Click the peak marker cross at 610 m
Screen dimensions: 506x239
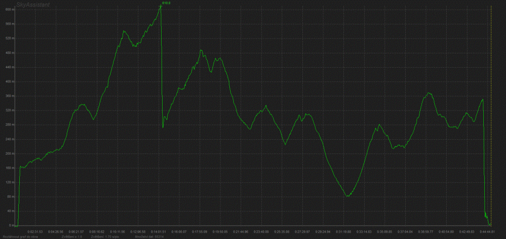161,5
